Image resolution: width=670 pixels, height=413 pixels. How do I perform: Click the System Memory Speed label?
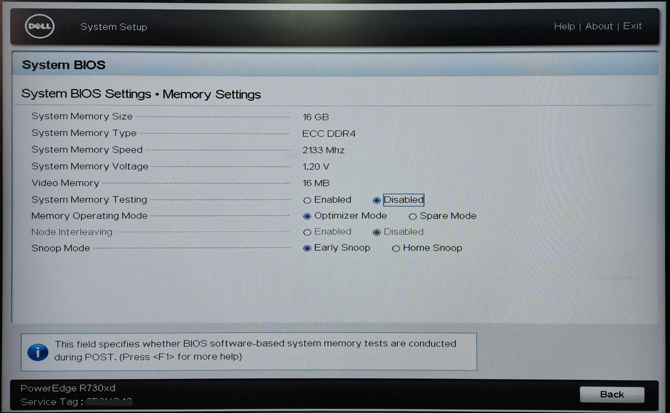click(87, 149)
